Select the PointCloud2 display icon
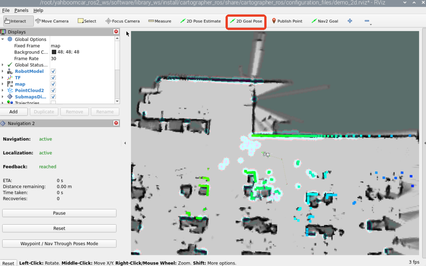Image resolution: width=426 pixels, height=266 pixels. (x=10, y=90)
